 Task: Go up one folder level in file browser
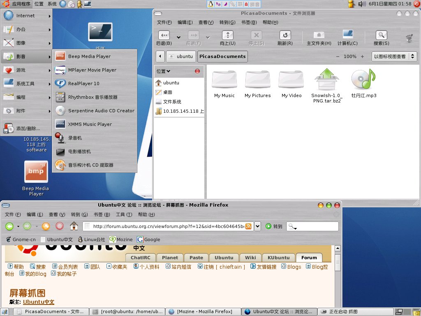pyautogui.click(x=228, y=38)
